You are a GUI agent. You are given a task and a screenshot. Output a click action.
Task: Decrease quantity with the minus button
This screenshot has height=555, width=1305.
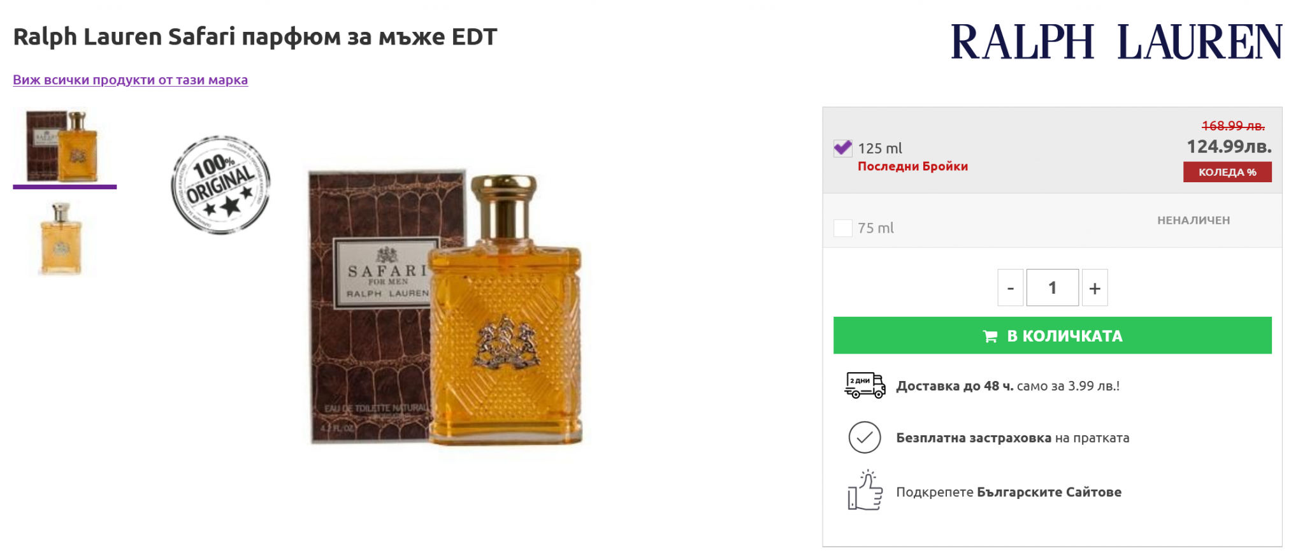(1010, 288)
